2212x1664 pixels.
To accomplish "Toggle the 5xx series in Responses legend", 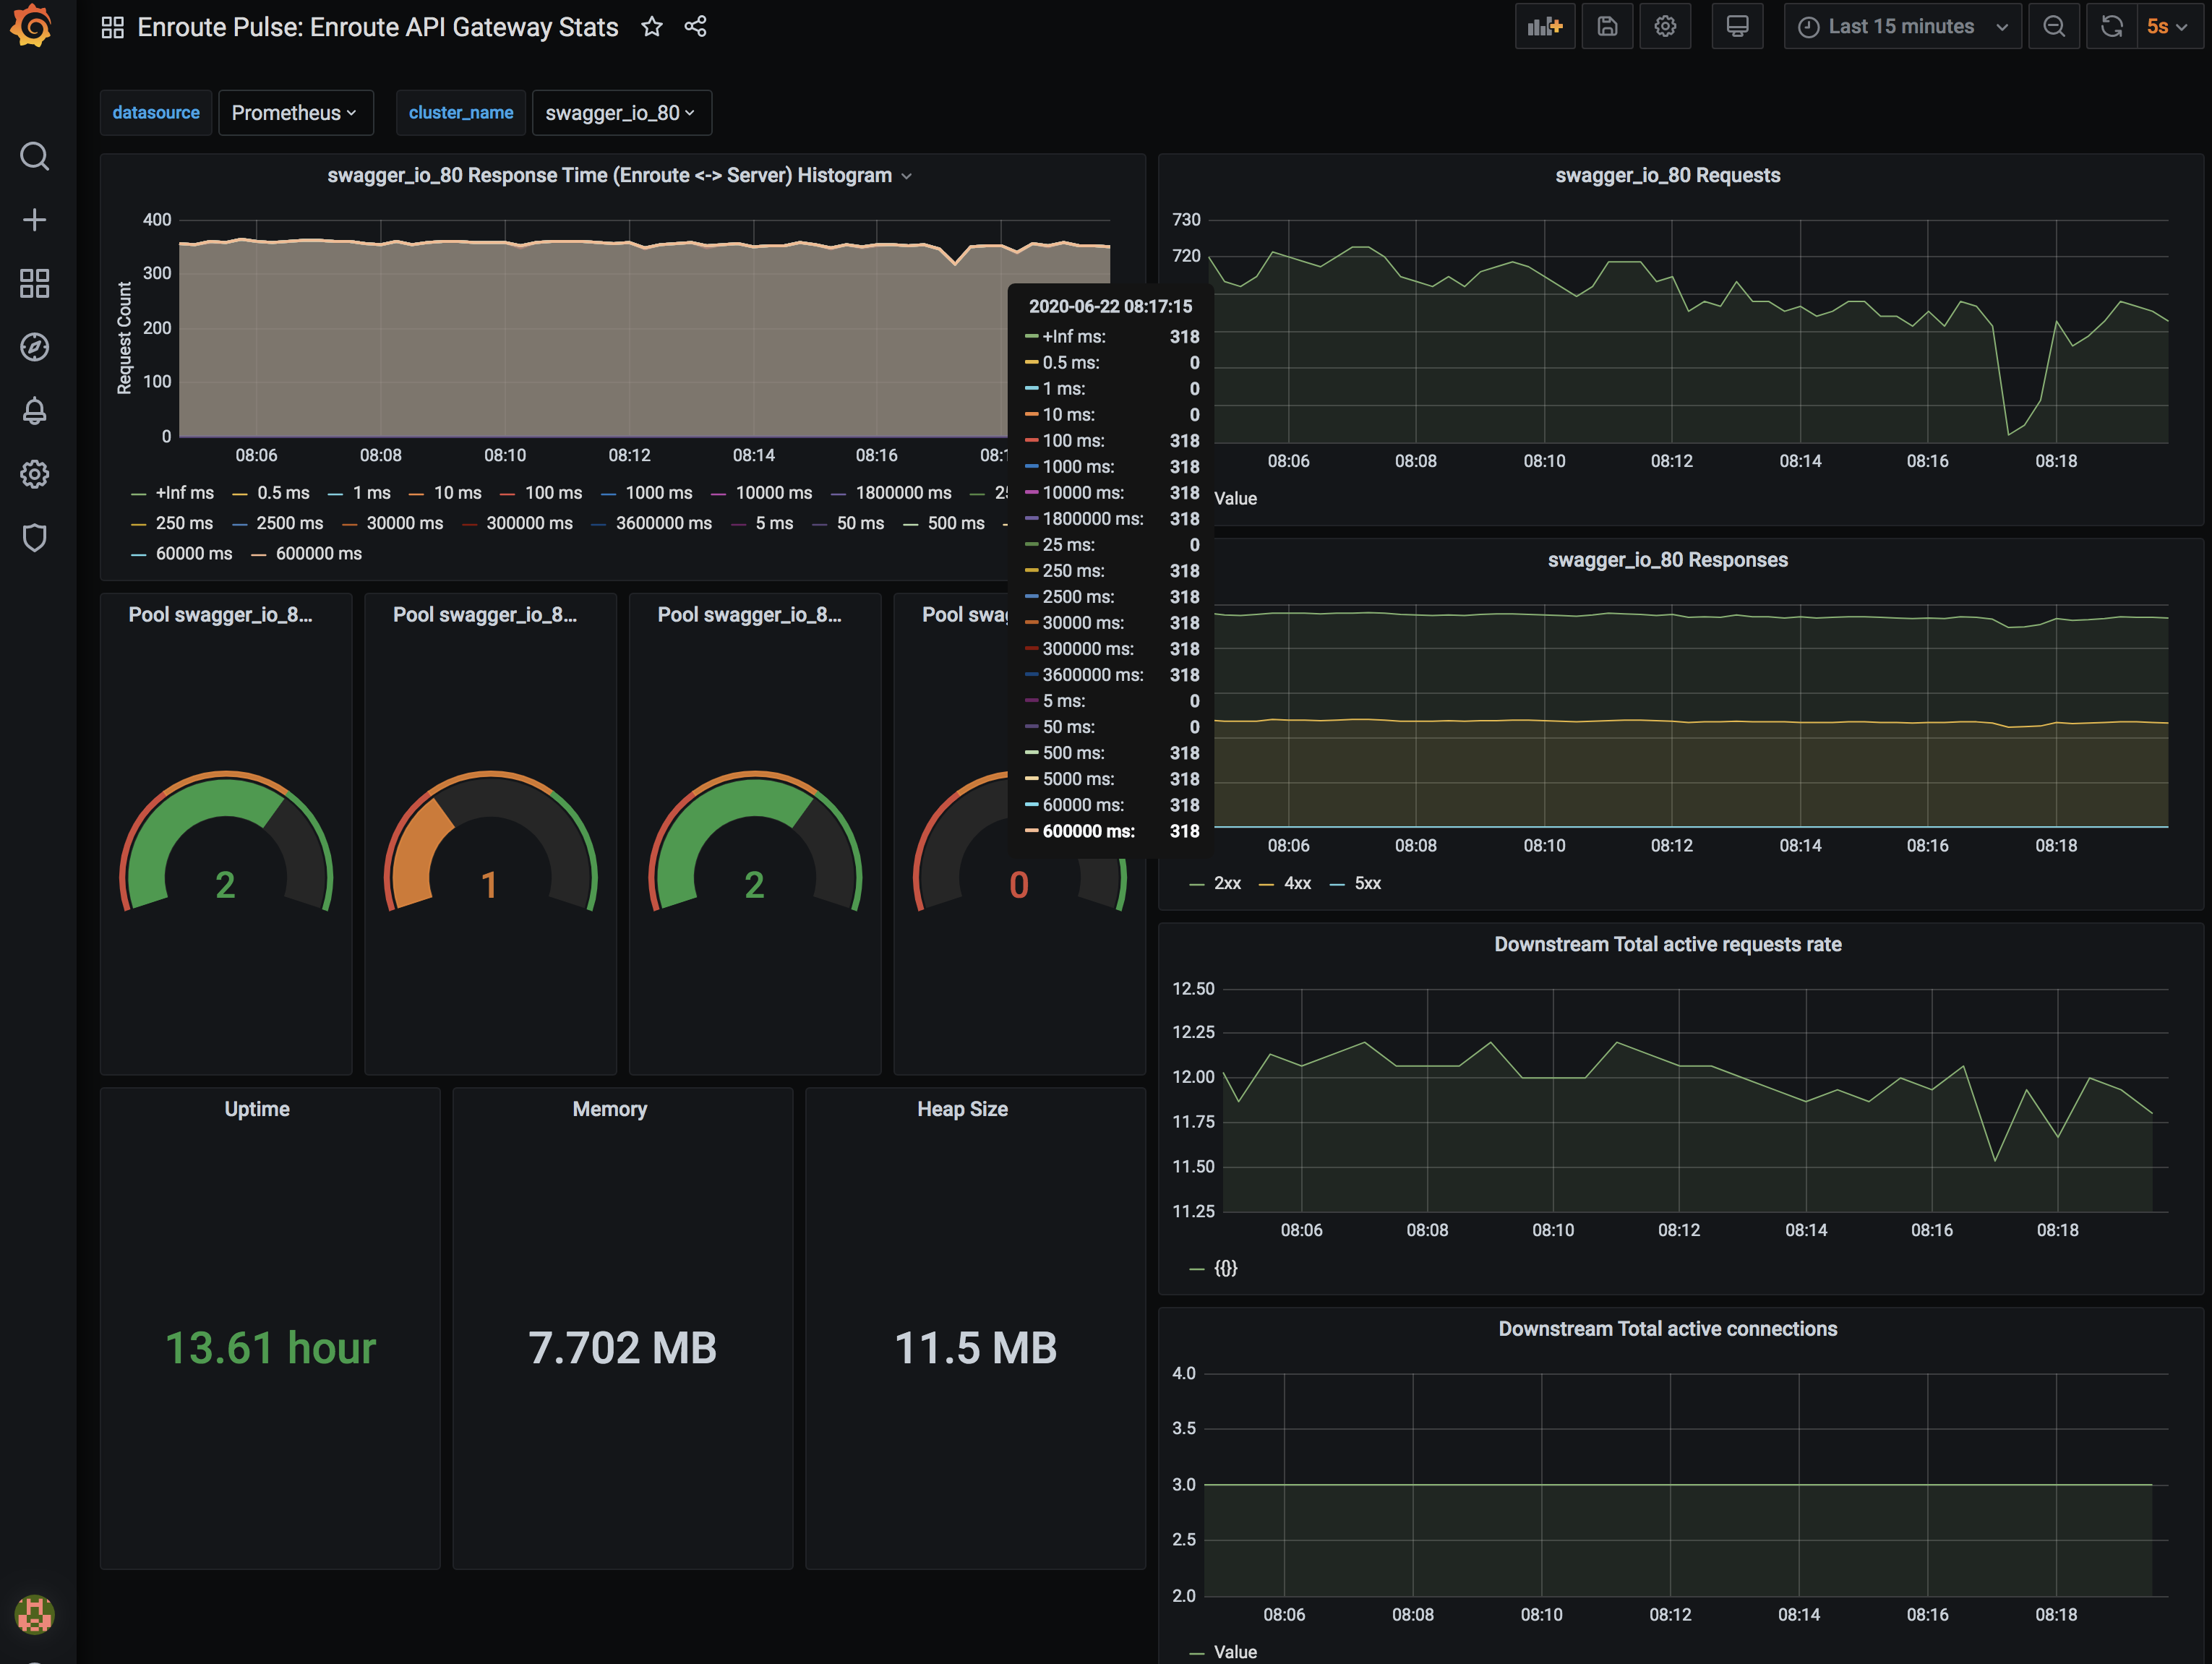I will click(1366, 883).
